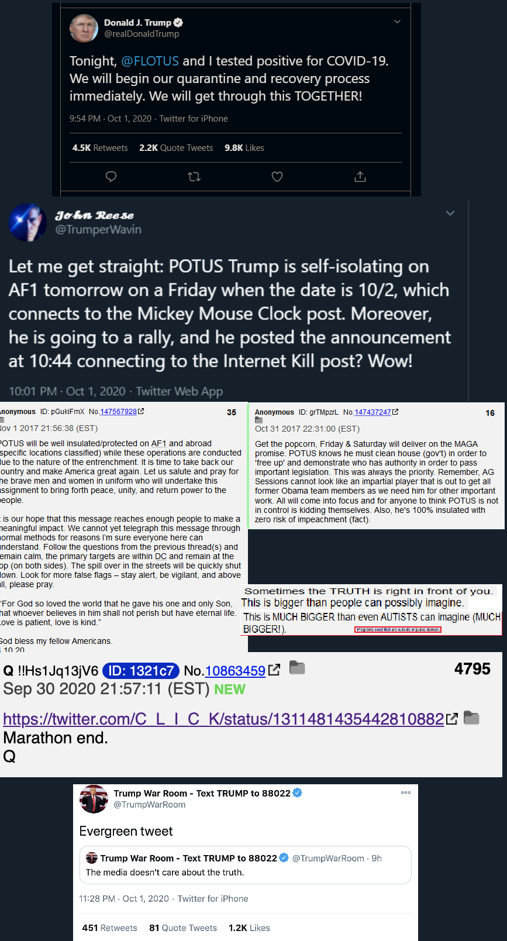The width and height of the screenshot is (507, 941).
Task: Open external link icon beside No.147567928
Action: (x=140, y=411)
